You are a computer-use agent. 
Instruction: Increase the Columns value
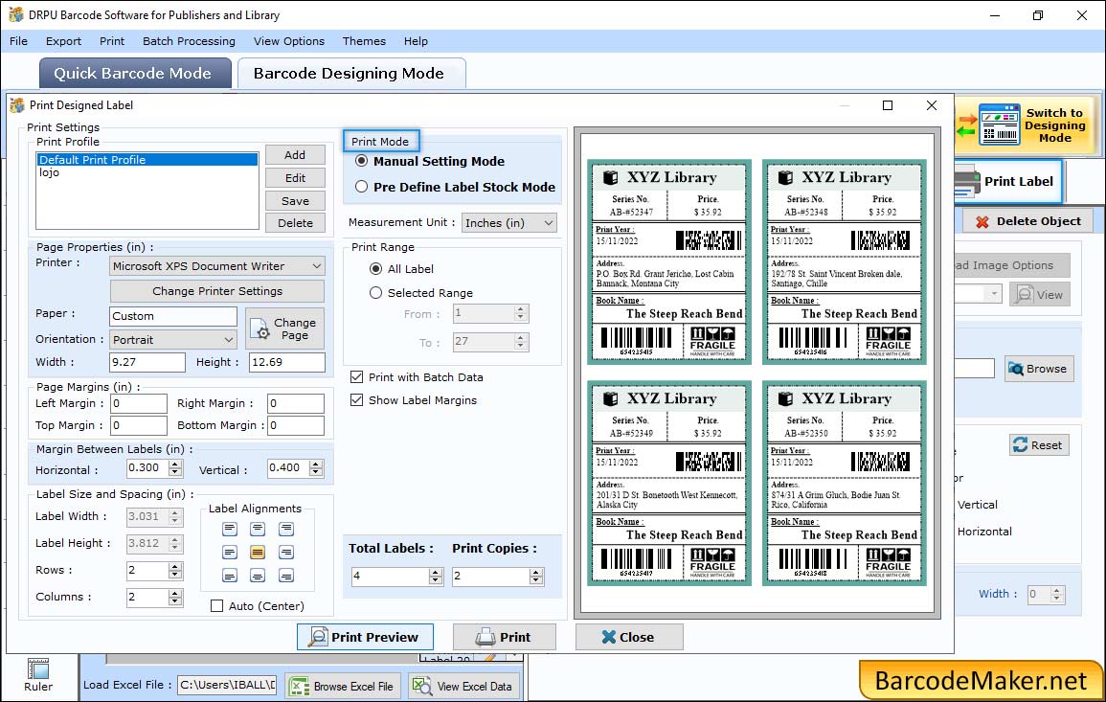[x=175, y=593]
